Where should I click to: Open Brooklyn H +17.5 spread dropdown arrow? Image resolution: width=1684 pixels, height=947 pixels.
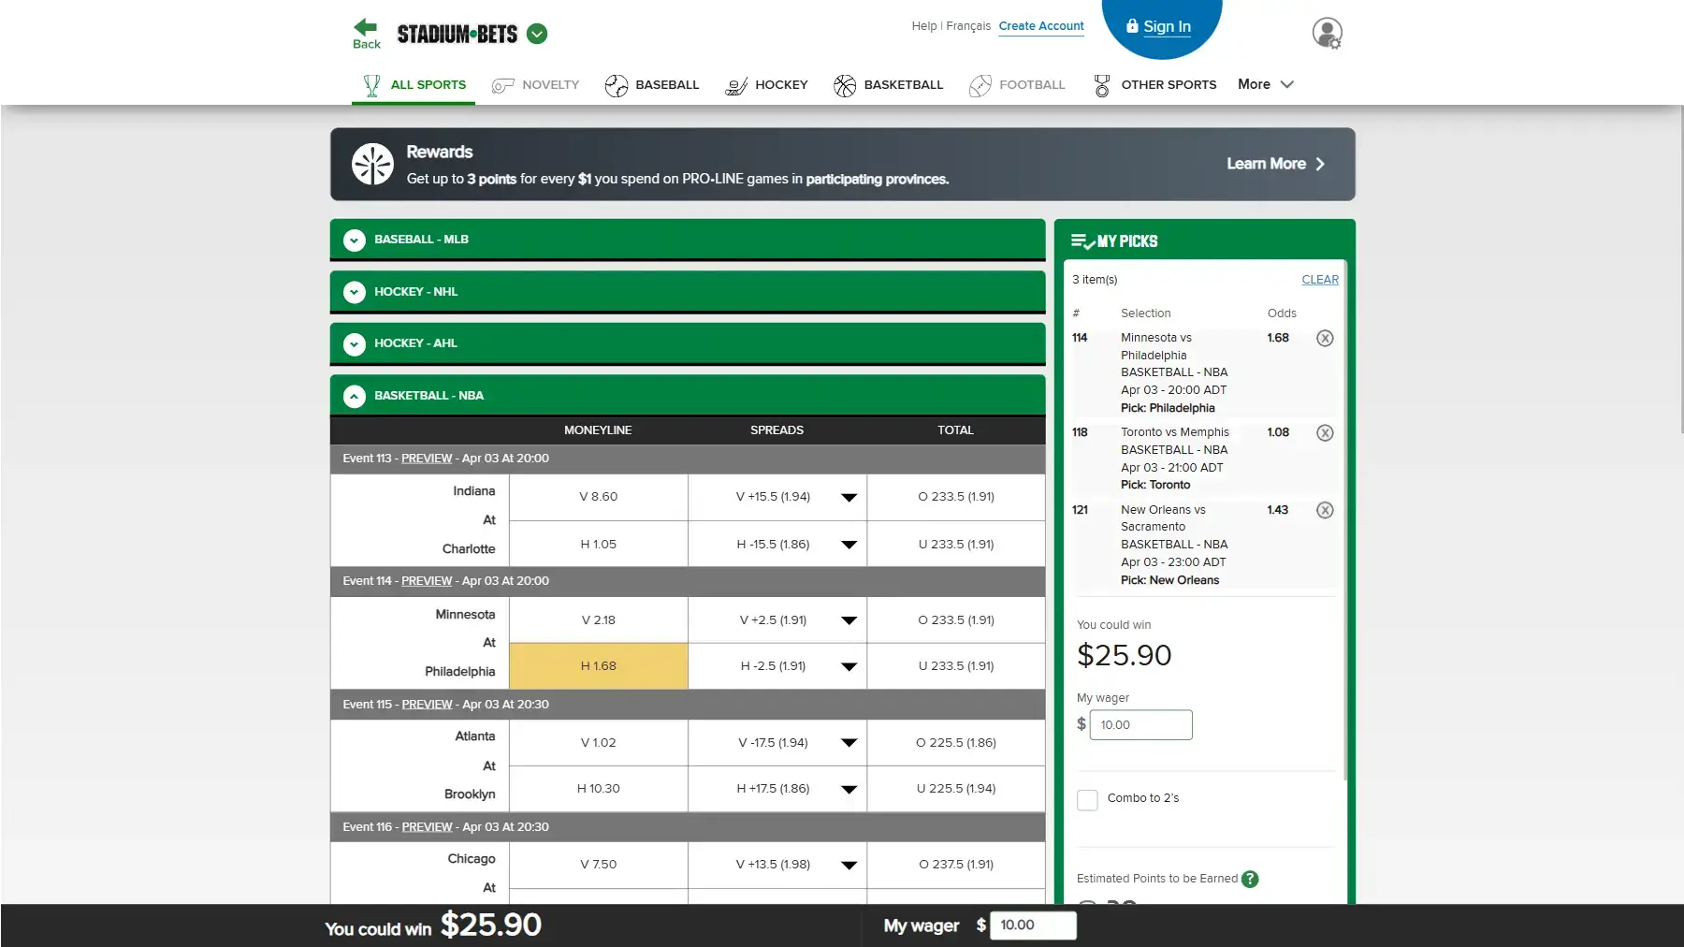point(849,790)
